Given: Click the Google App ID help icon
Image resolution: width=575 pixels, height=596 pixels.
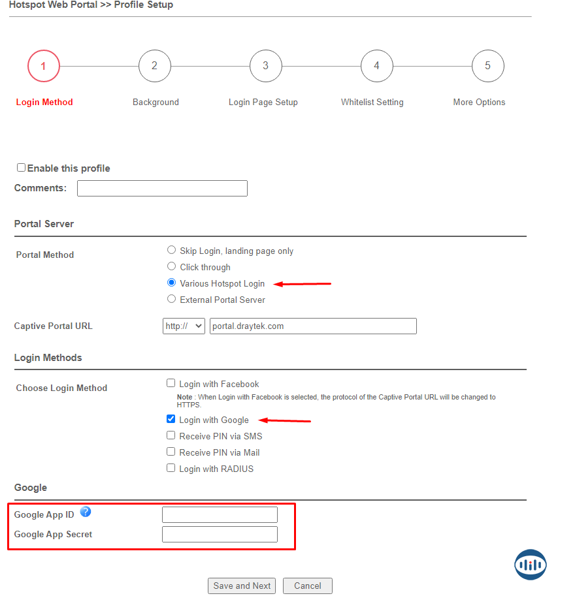Looking at the screenshot, I should point(85,512).
